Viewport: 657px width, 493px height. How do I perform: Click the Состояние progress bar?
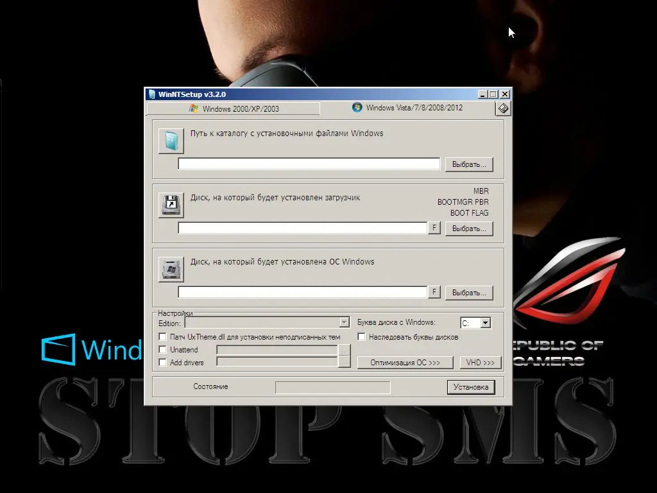coord(333,387)
